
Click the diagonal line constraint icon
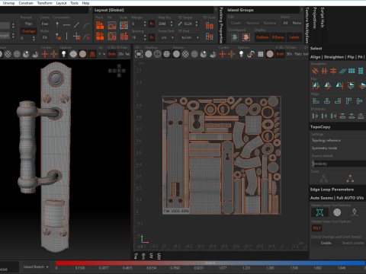tap(76, 25)
